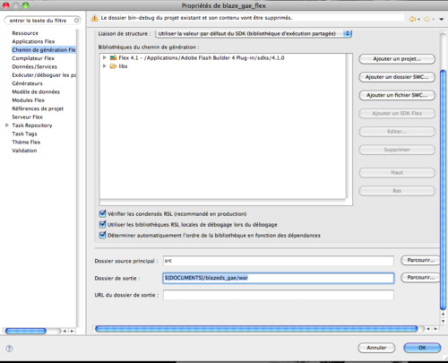Click the vertical scrollbar of the properties pane

click(444, 190)
